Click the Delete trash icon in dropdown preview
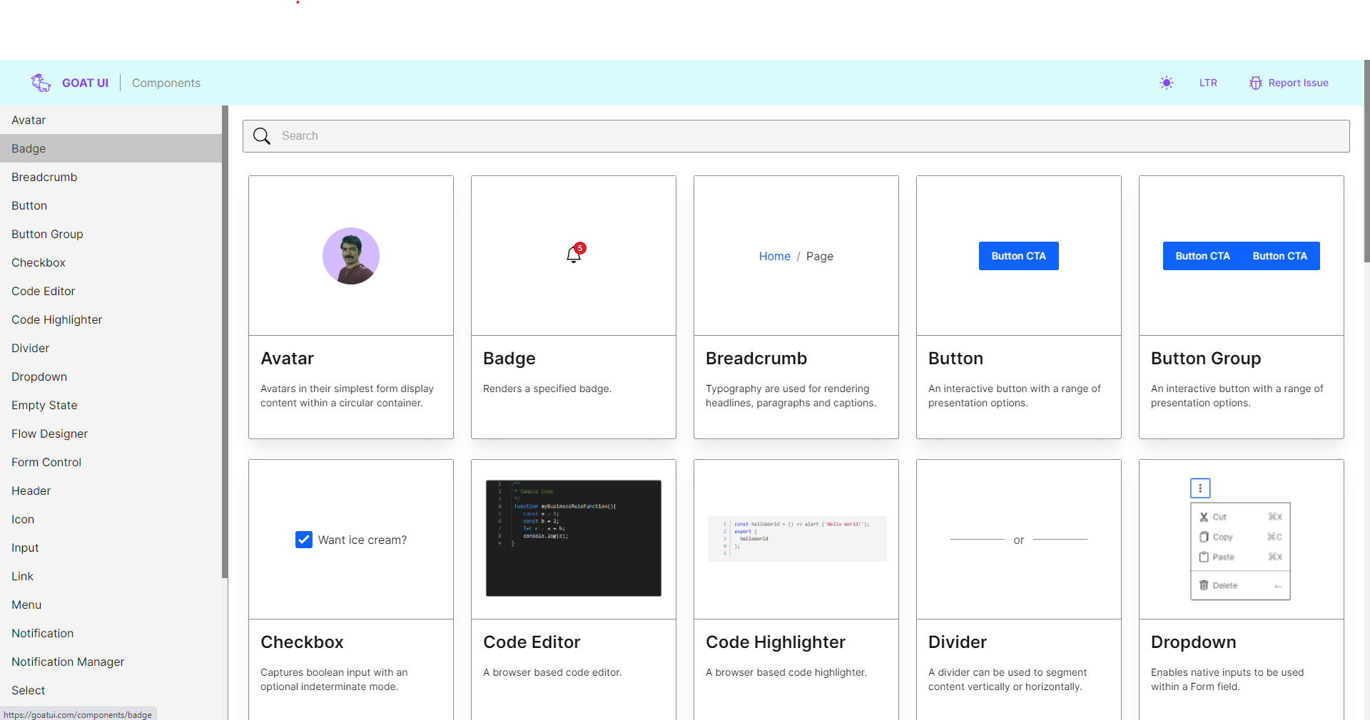This screenshot has height=720, width=1370. coord(1204,585)
